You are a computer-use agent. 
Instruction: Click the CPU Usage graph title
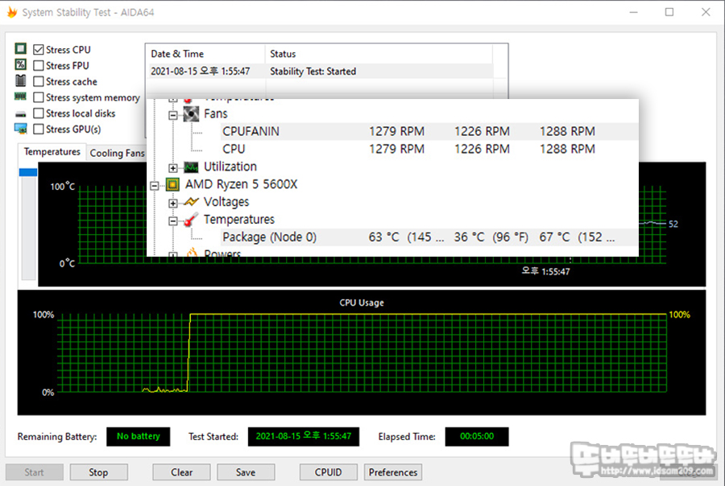pyautogui.click(x=362, y=303)
